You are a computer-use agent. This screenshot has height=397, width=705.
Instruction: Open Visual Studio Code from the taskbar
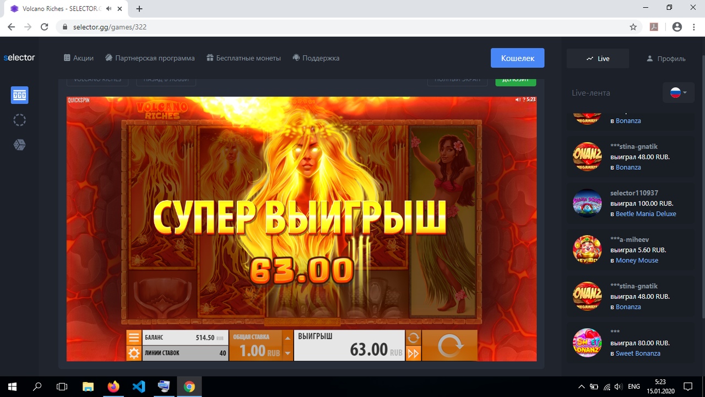[139, 387]
